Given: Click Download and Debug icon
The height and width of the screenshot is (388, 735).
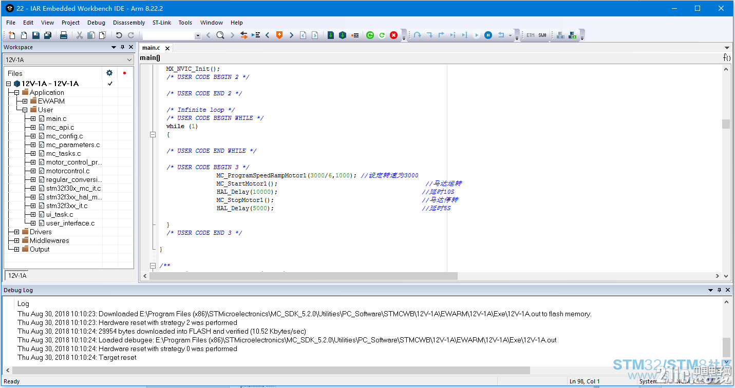Looking at the screenshot, I should tap(331, 35).
